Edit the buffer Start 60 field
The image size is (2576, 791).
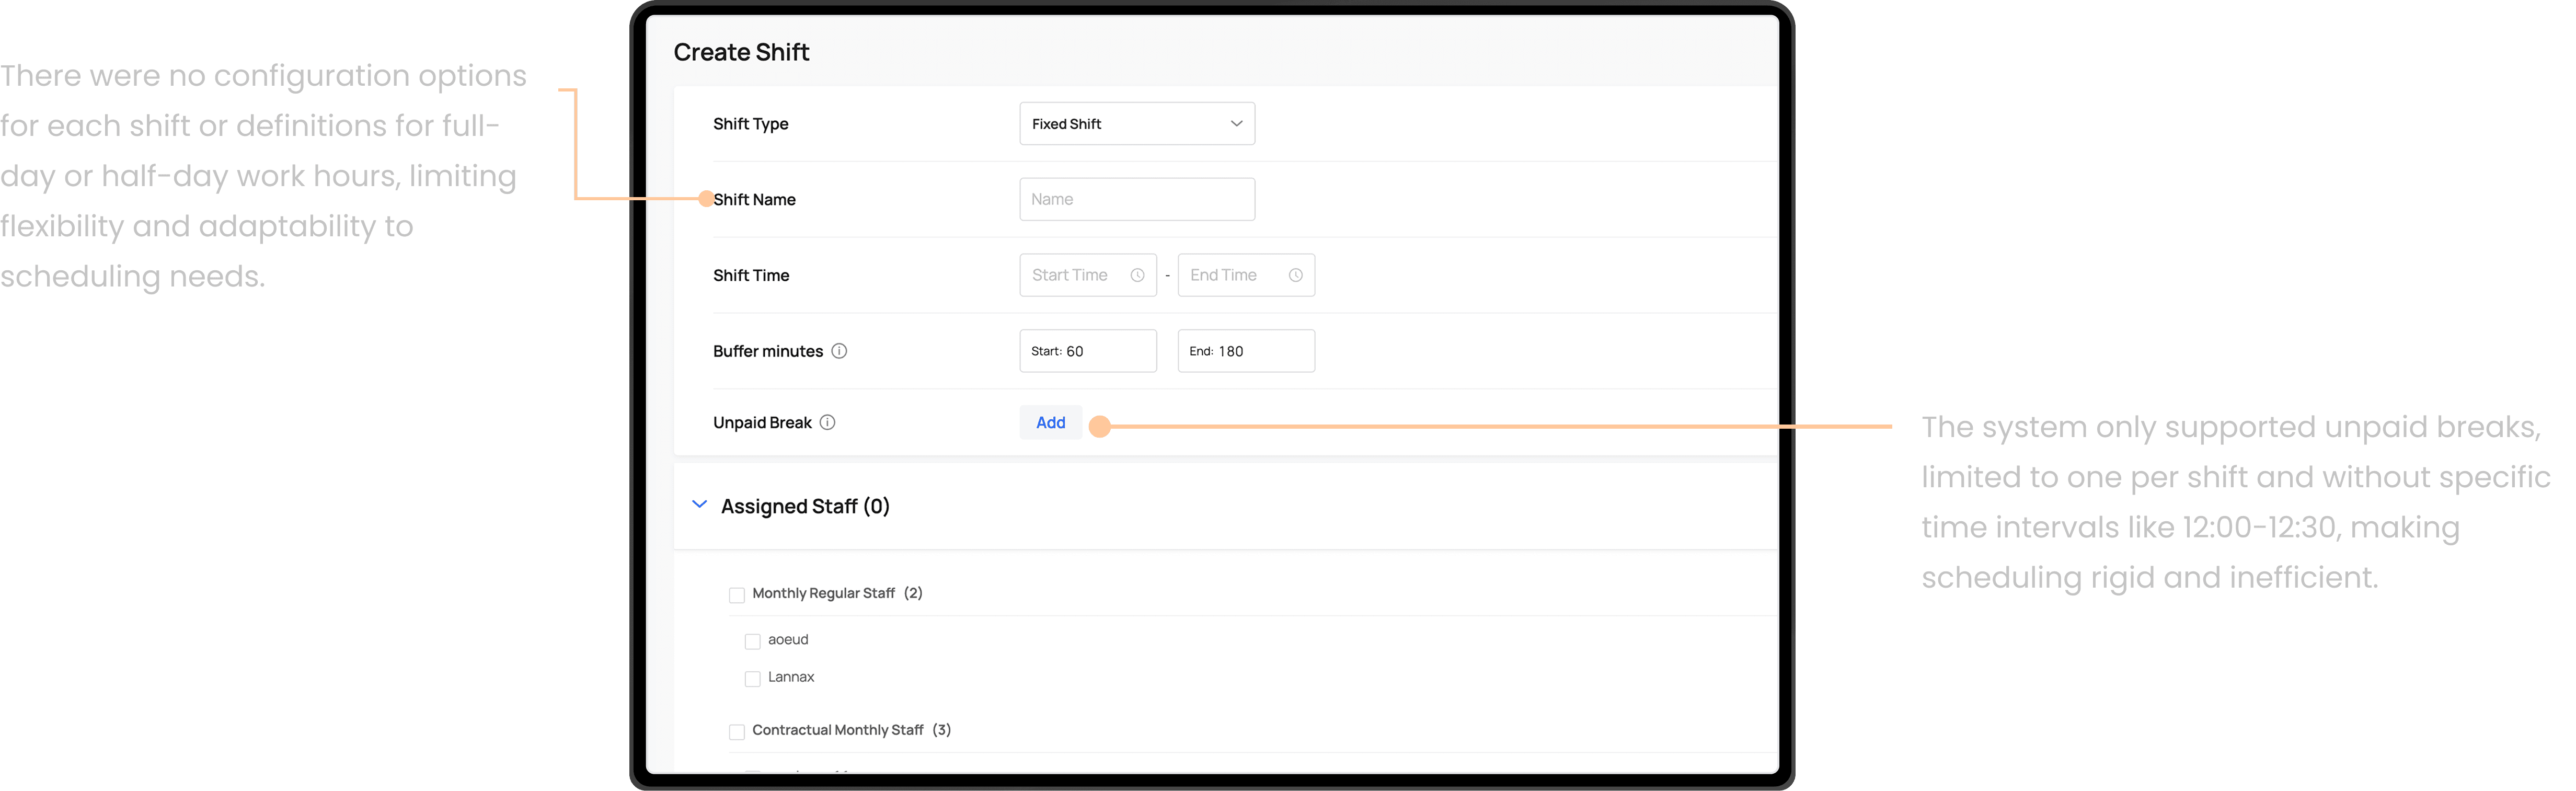1087,351
